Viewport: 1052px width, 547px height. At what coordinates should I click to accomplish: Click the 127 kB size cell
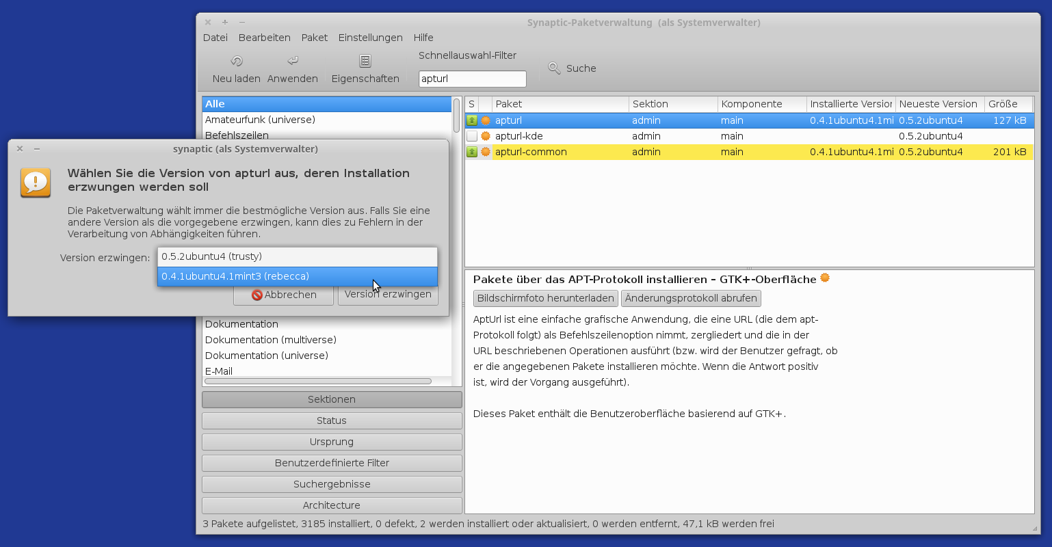(x=1010, y=120)
